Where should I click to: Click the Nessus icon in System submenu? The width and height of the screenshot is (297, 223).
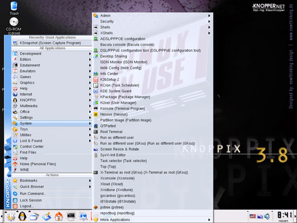tap(96, 114)
